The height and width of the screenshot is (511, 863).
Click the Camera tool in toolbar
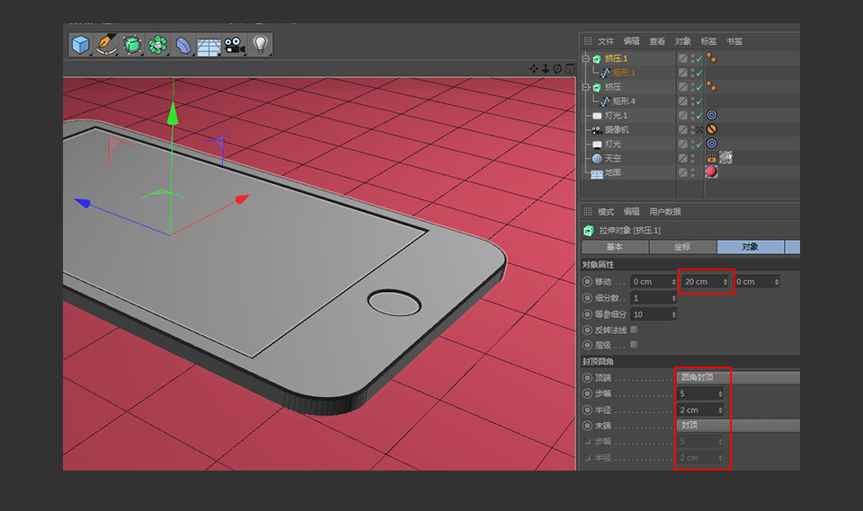[x=234, y=44]
